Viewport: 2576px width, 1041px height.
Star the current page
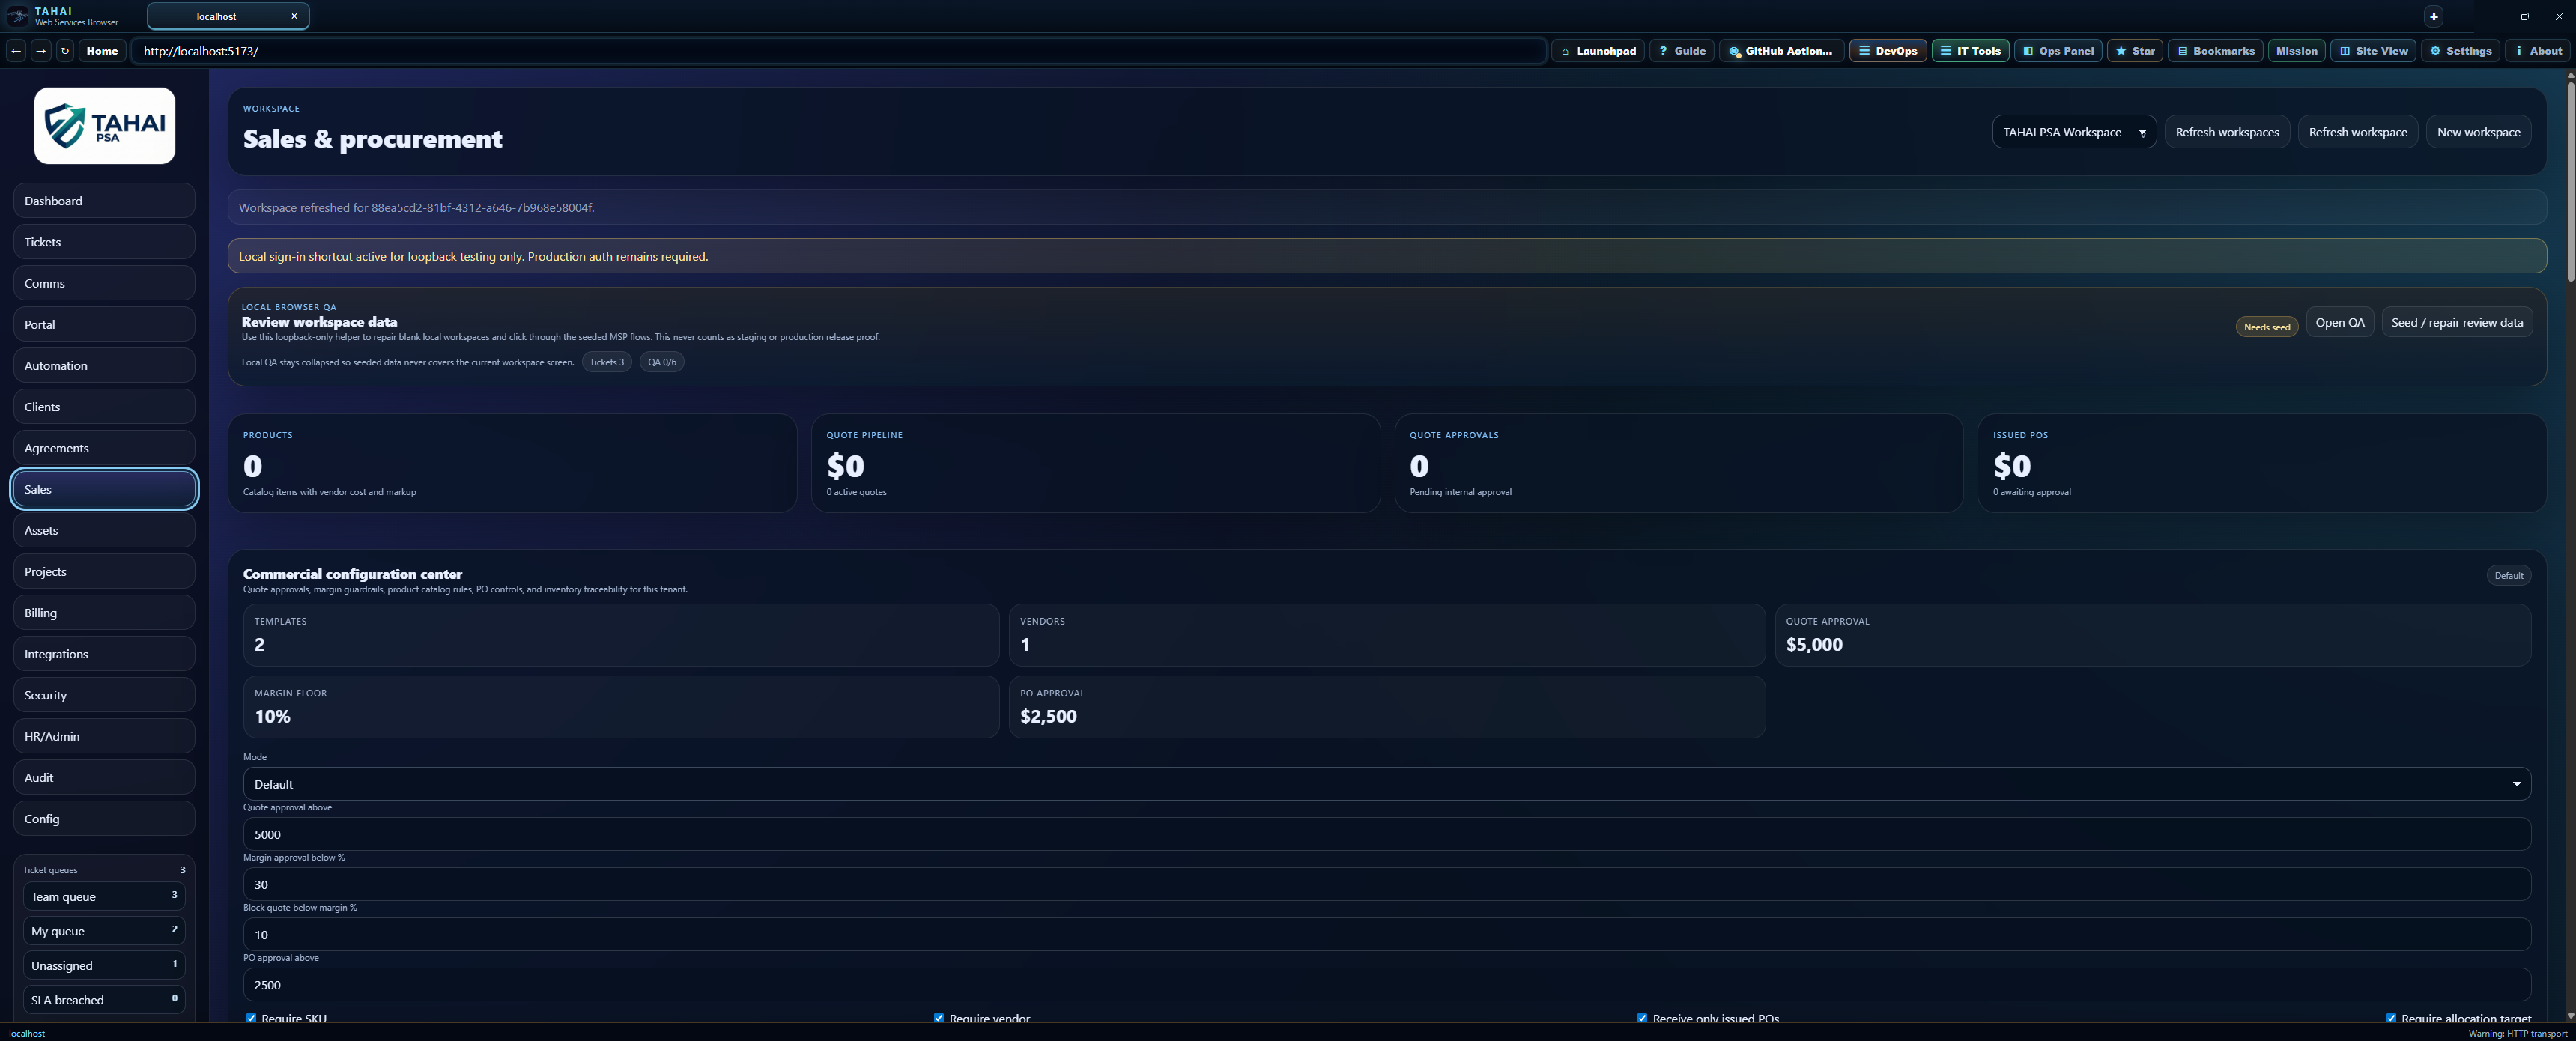coord(2135,51)
